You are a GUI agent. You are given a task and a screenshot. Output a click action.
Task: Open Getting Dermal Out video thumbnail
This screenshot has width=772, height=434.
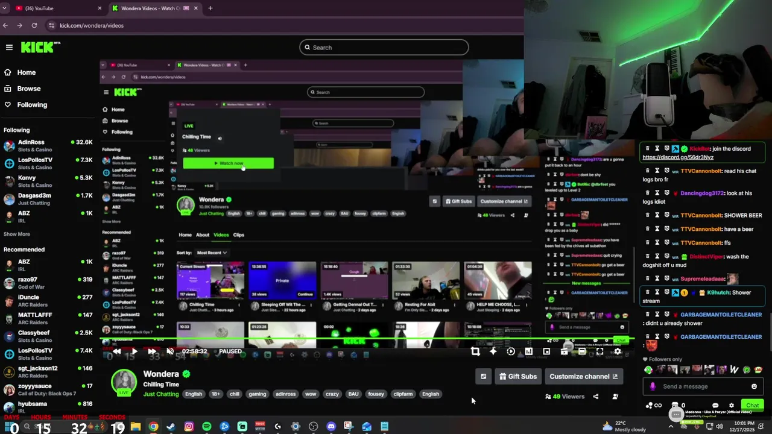pyautogui.click(x=354, y=280)
